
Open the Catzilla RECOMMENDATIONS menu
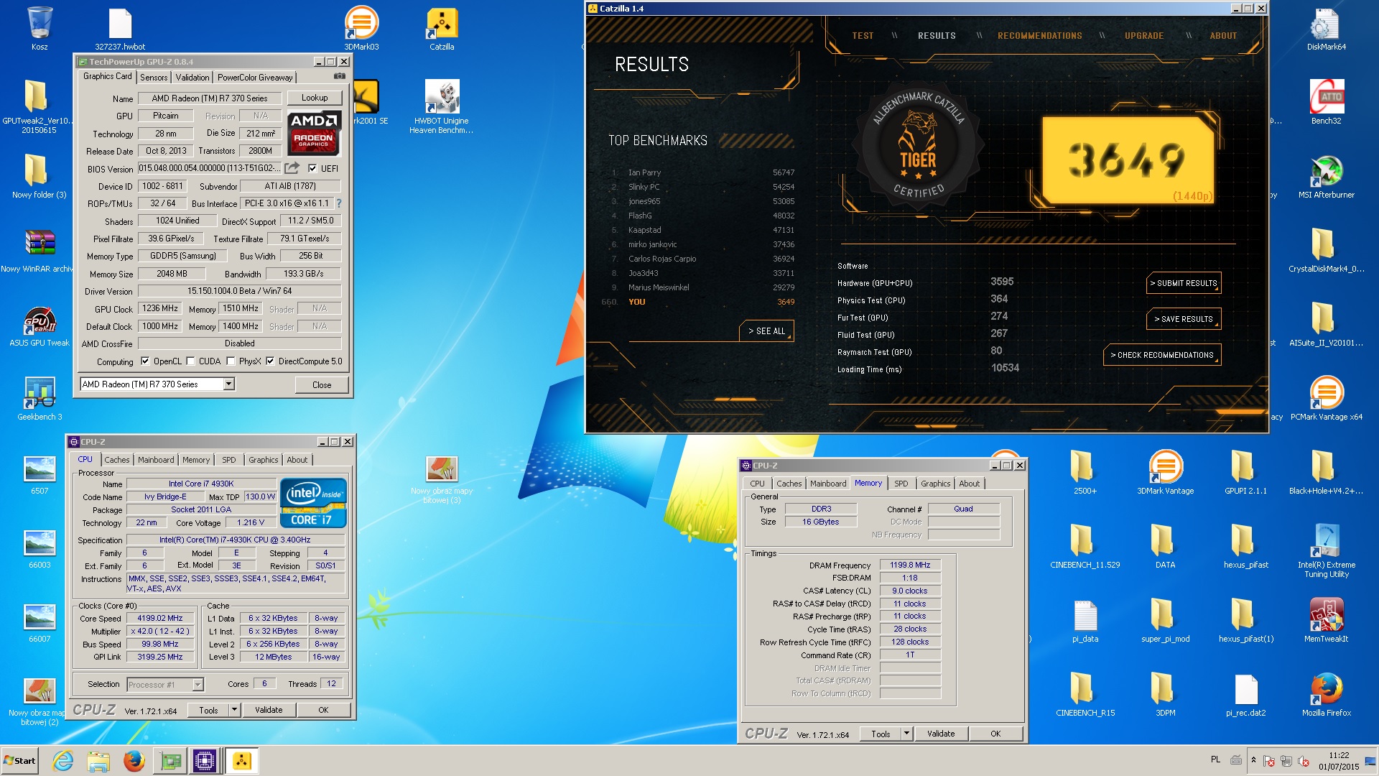[1039, 36]
